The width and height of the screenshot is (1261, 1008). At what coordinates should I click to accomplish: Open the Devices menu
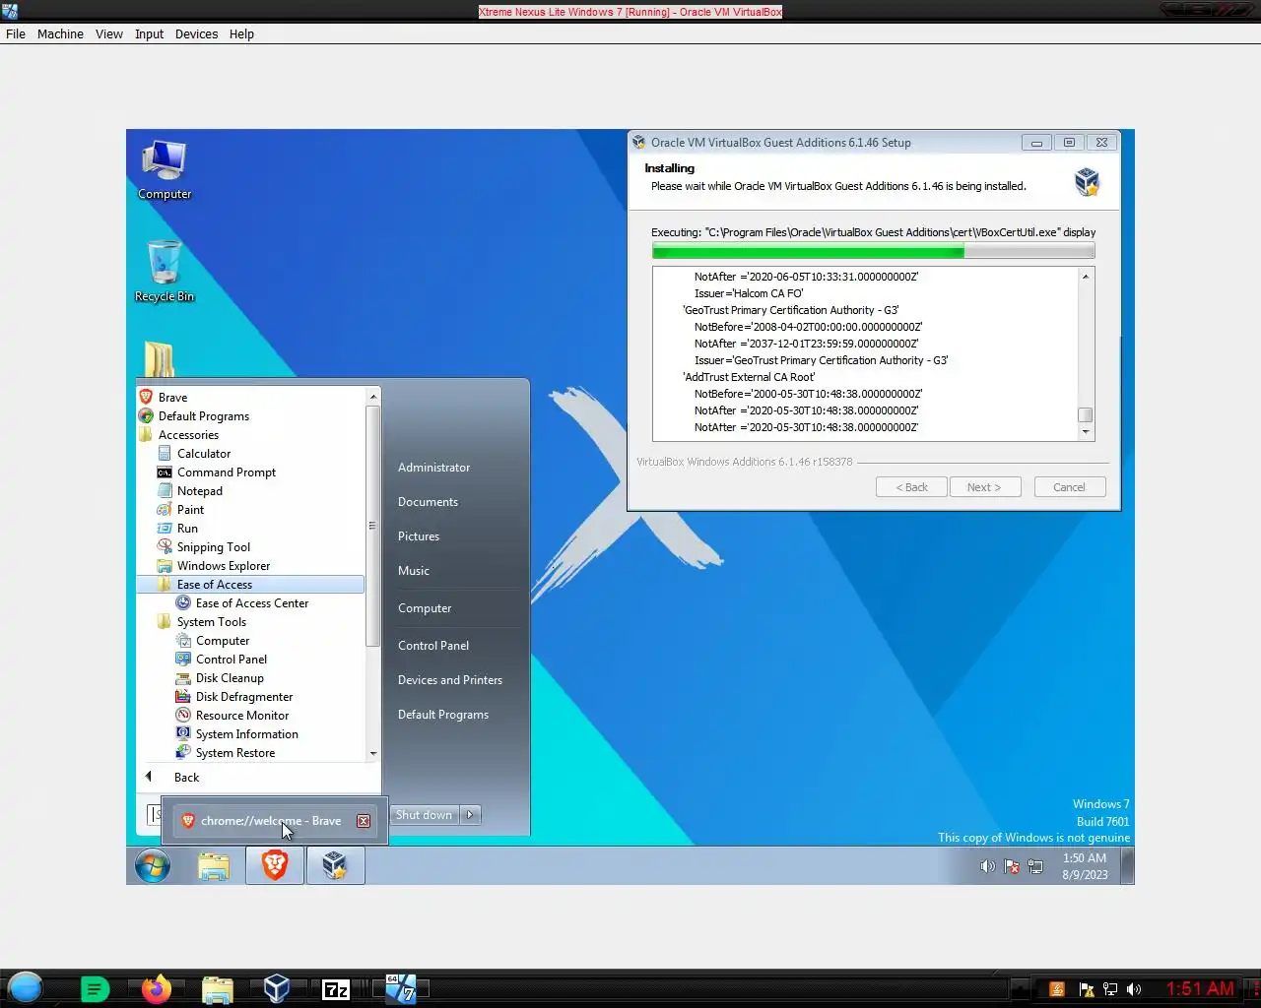[x=196, y=33]
